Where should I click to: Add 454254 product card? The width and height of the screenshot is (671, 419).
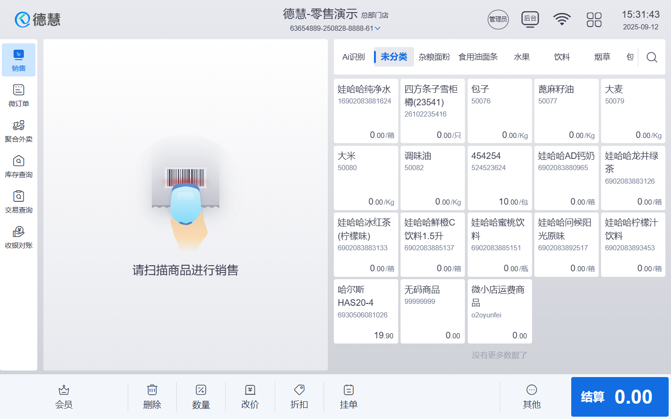pyautogui.click(x=500, y=178)
